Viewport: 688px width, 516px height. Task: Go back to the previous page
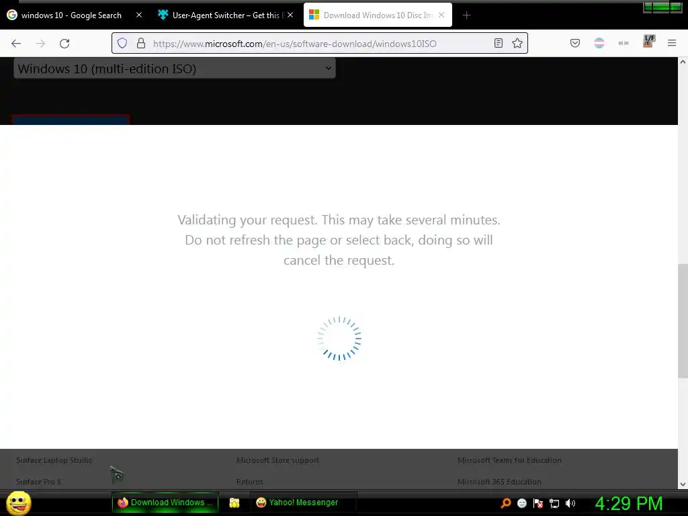(16, 44)
